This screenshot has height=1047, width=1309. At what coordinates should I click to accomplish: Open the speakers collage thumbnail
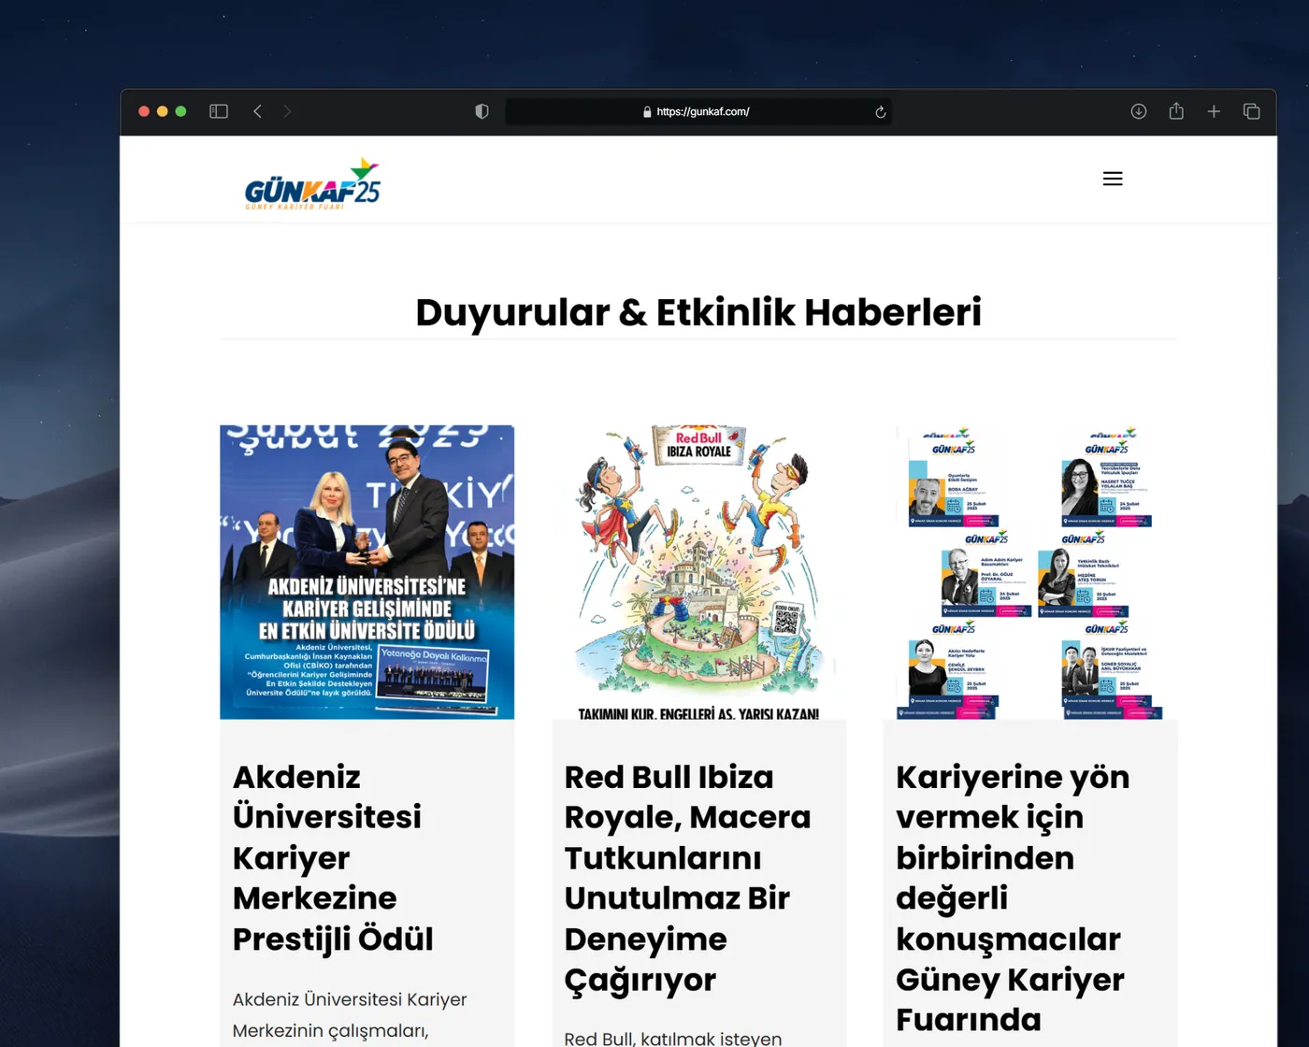point(1030,572)
